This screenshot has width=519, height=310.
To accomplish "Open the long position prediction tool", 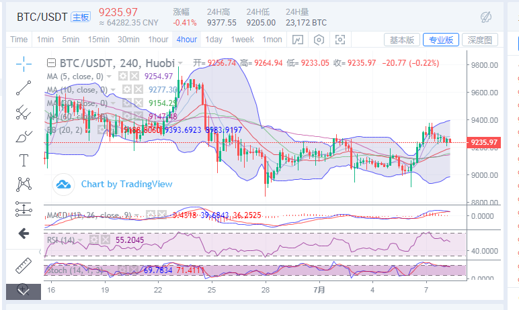I will 24,209.
